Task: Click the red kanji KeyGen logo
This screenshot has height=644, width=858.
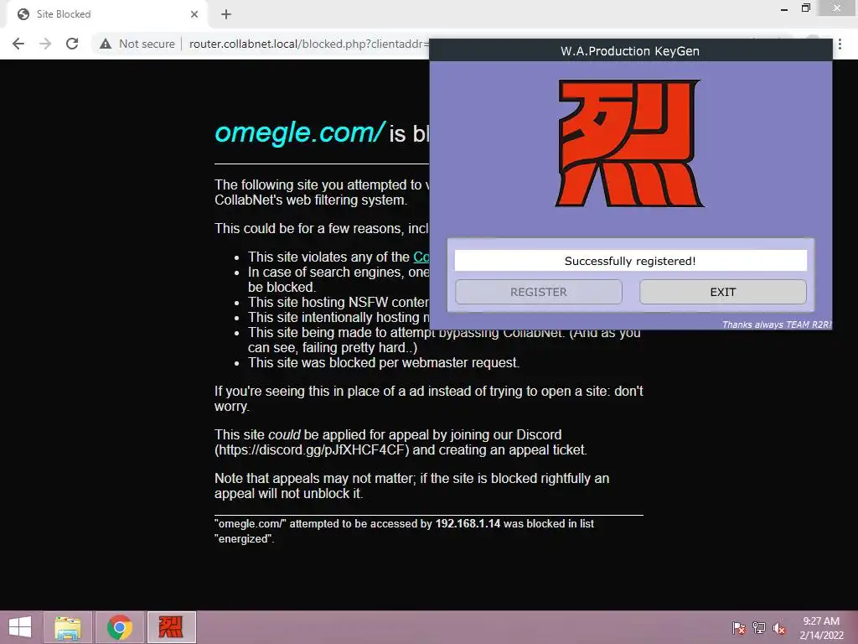Action: click(x=629, y=143)
